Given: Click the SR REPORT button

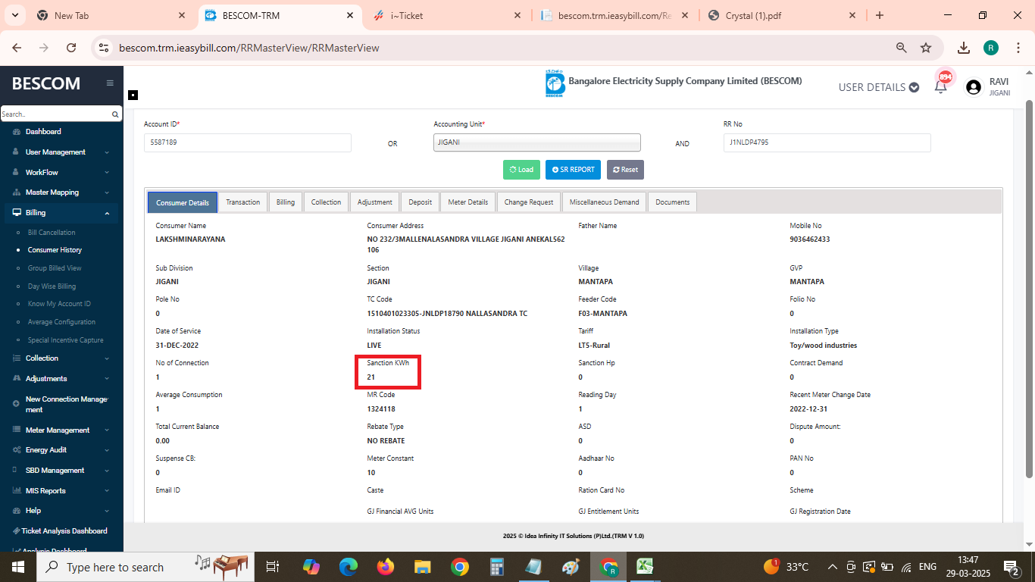Looking at the screenshot, I should pyautogui.click(x=573, y=170).
